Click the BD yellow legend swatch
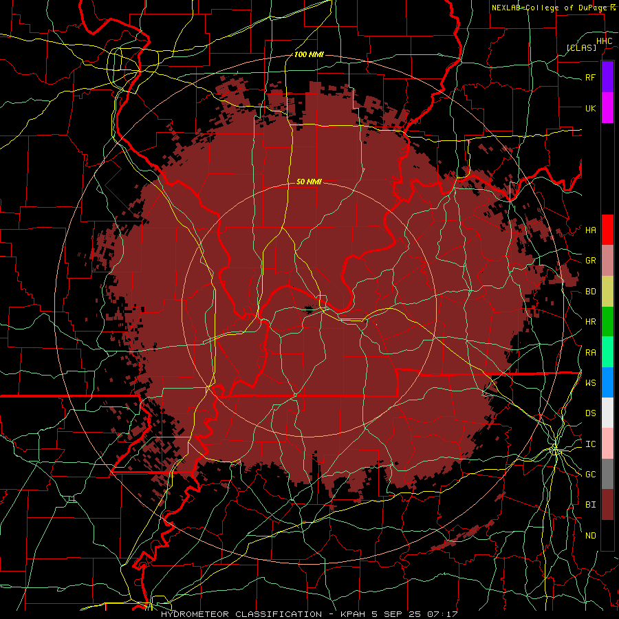The image size is (619, 619). (607, 291)
